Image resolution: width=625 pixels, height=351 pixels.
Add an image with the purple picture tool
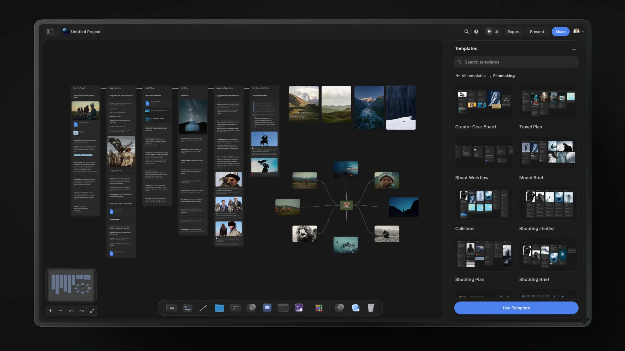pos(299,308)
